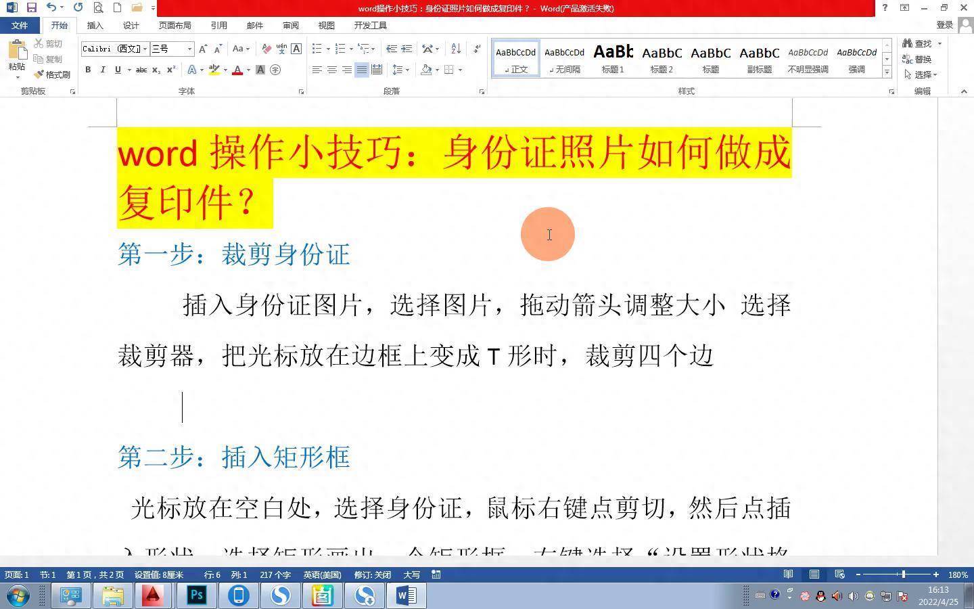Apply subscript formatting

click(157, 70)
